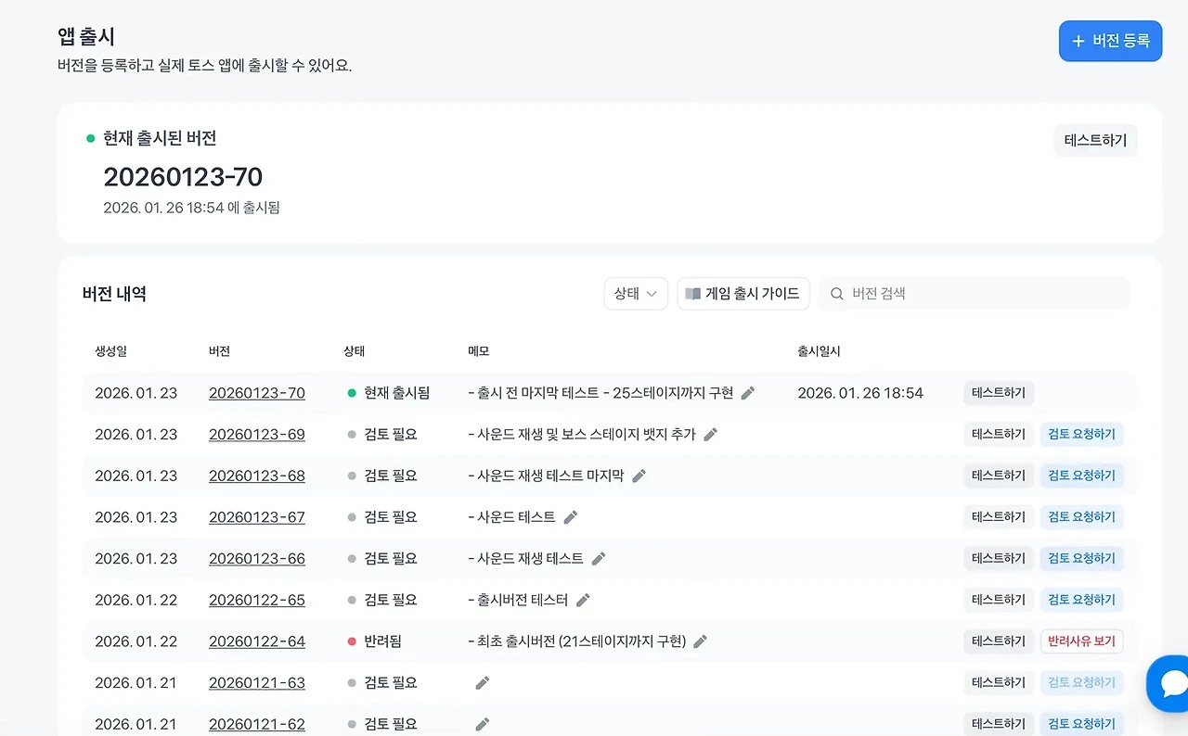Open version link 20260123-69
Viewport: 1188px width, 736px height.
coord(257,435)
